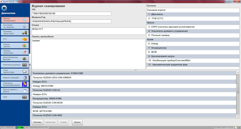The width and height of the screenshot is (241, 129).
Task: Click the VCI connection status icon
Action: point(20,127)
